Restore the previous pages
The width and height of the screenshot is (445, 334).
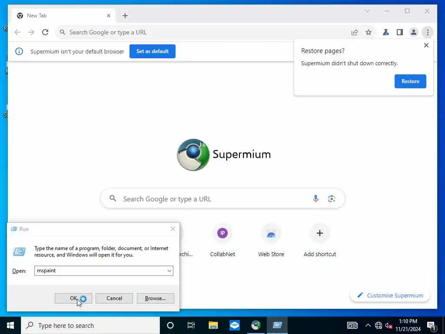click(x=410, y=81)
